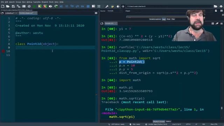Switch to the Point2d_classpy.py editor tab
Viewport: 224px width, 126px height.
point(28,13)
